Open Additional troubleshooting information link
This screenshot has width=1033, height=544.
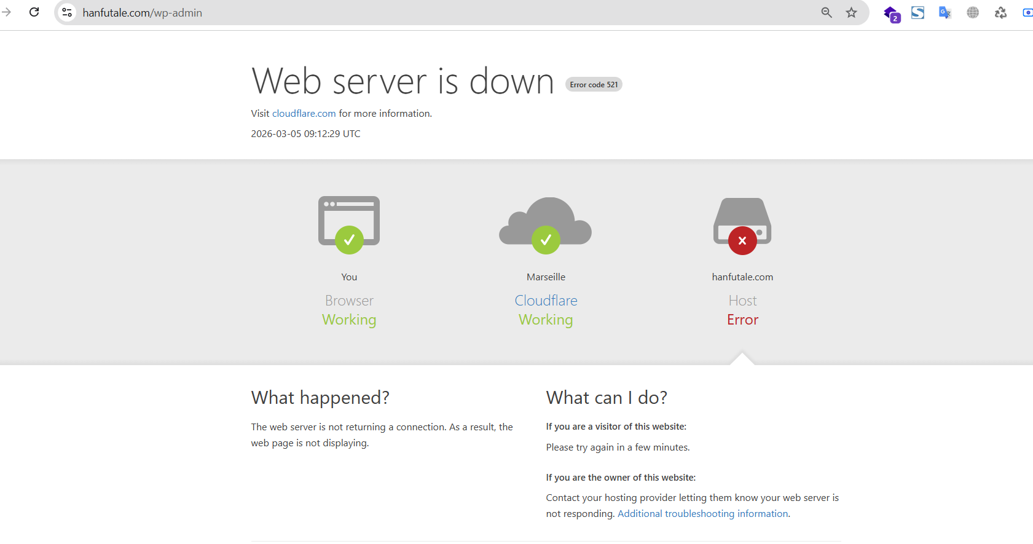[703, 514]
